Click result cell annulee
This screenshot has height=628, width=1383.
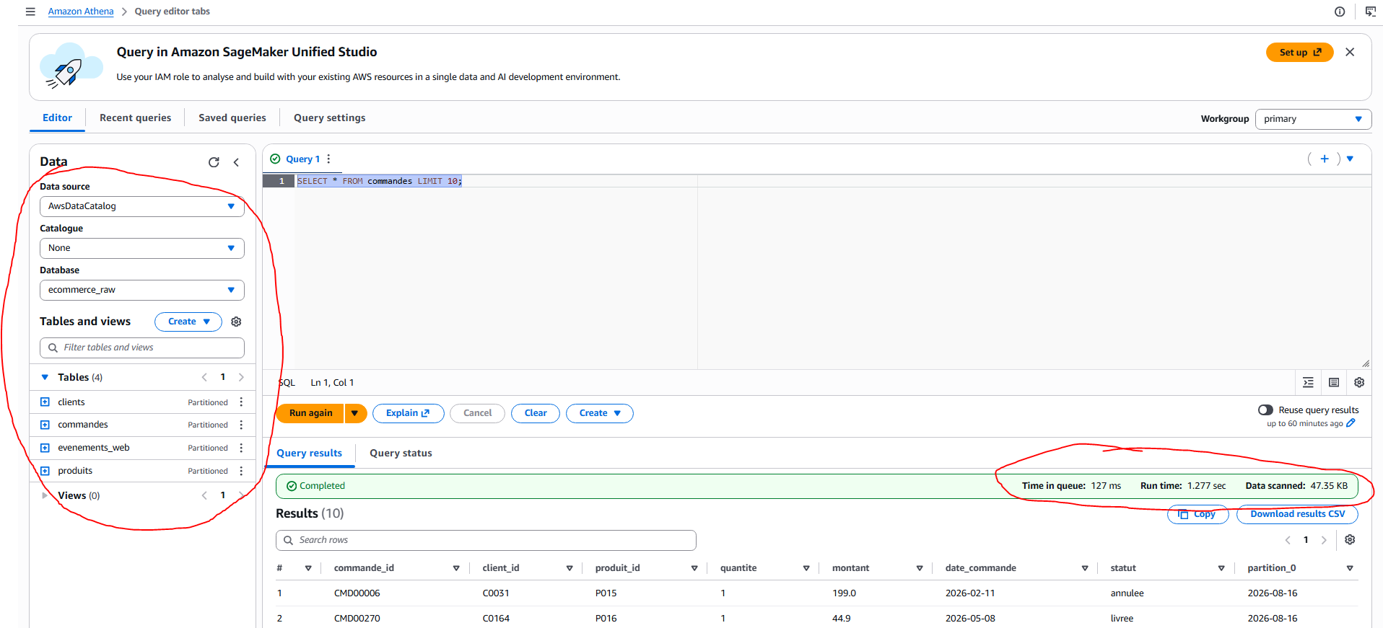[1127, 593]
